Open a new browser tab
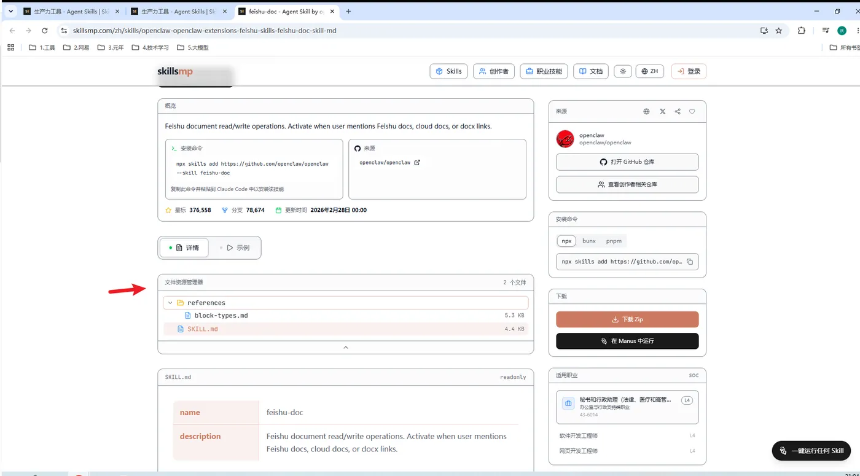The width and height of the screenshot is (860, 476). pos(348,11)
